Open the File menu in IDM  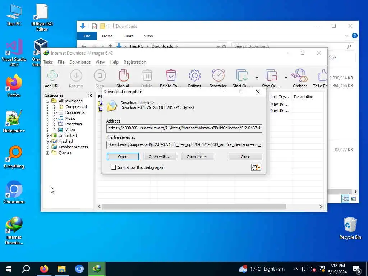(x=61, y=62)
